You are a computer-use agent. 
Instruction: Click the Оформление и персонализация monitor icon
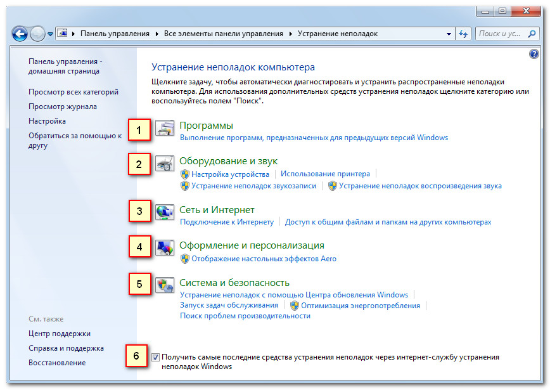pyautogui.click(x=165, y=247)
